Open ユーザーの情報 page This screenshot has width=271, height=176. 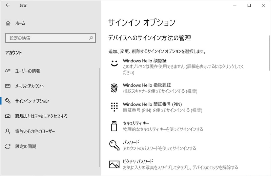coord(50,71)
